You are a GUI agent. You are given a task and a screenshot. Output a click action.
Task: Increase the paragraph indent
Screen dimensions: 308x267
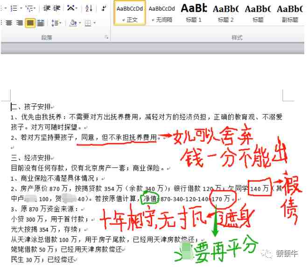point(56,8)
